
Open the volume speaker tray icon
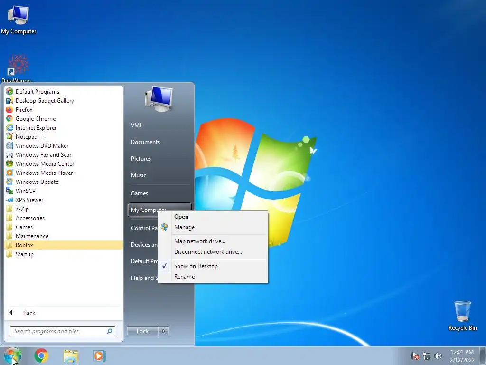click(438, 356)
